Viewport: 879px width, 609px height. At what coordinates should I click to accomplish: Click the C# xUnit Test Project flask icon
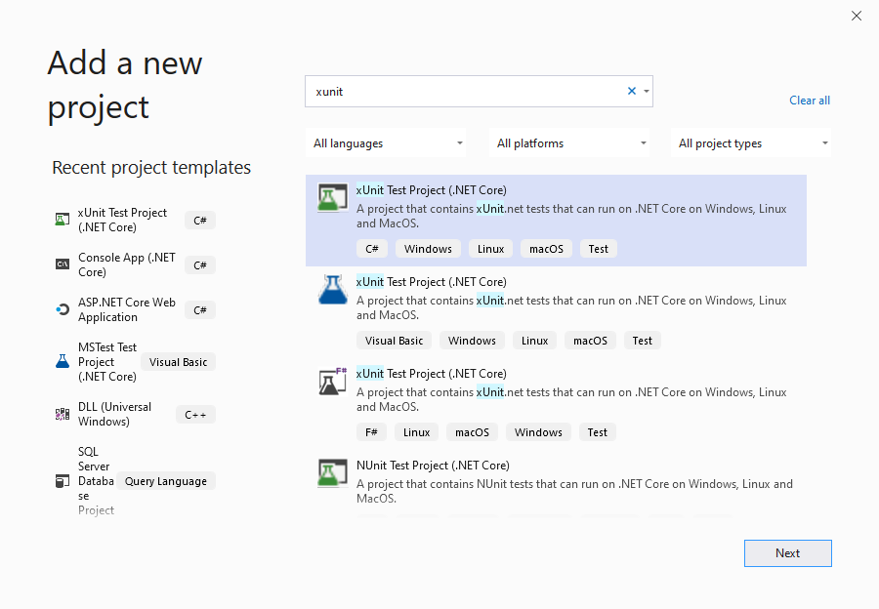tap(333, 198)
